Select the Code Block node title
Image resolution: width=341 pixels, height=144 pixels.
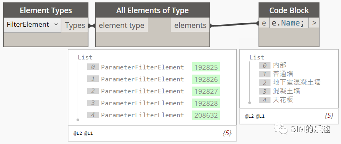[289, 10]
